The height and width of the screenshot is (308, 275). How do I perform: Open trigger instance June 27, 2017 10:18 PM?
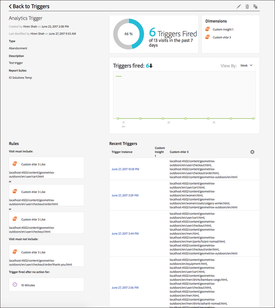pyautogui.click(x=125, y=169)
